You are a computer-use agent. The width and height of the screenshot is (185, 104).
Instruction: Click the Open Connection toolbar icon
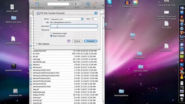(37, 4)
